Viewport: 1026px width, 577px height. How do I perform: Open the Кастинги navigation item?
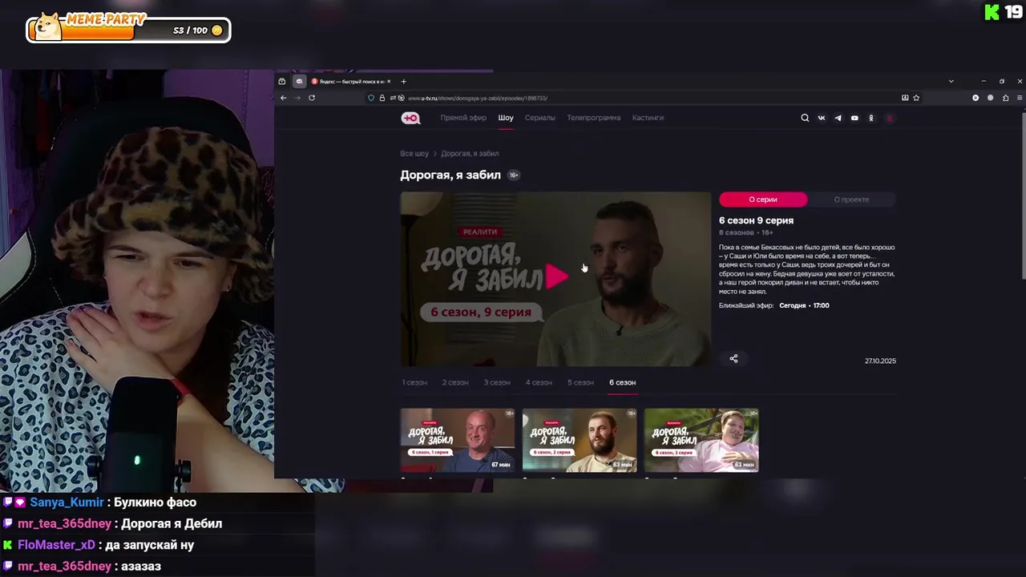[x=648, y=118]
